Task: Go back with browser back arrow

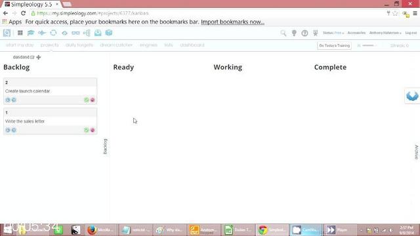Action: (5, 13)
